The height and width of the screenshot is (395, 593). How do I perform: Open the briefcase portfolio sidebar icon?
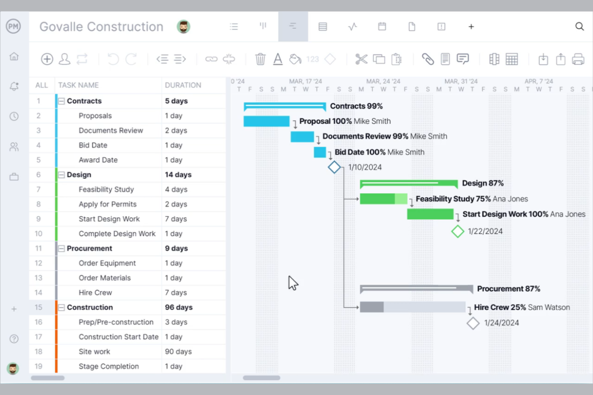pyautogui.click(x=14, y=176)
